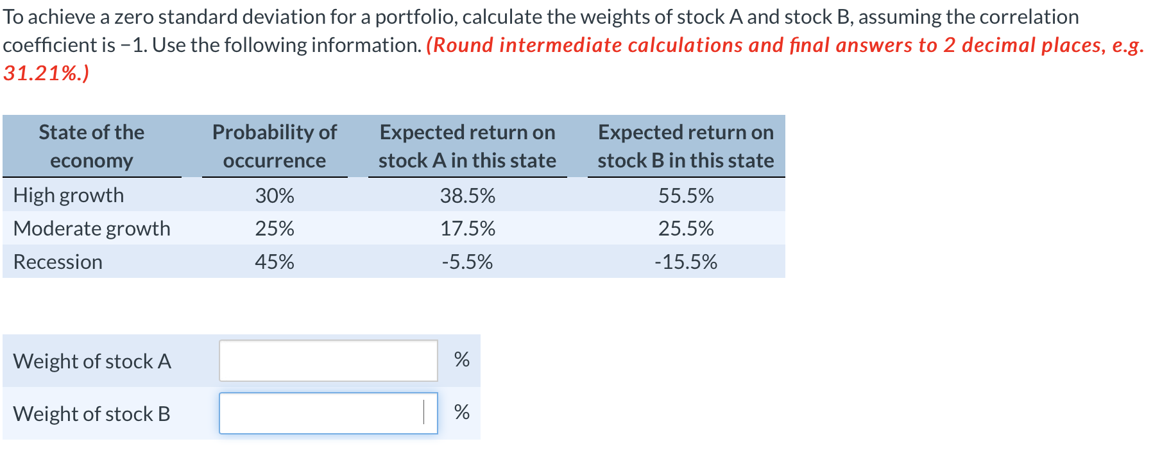The image size is (1153, 455).
Task: Click the Weight of stock A input field
Action: (327, 361)
